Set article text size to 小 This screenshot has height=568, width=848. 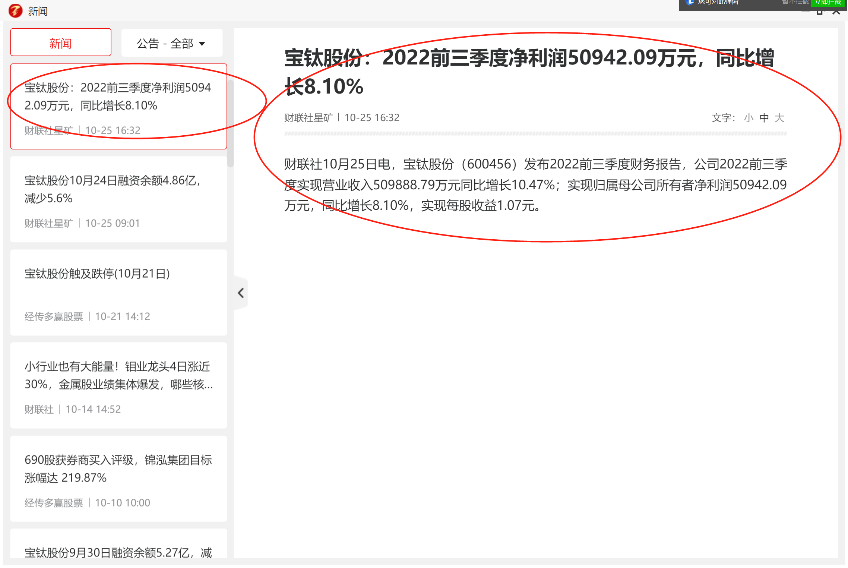749,118
